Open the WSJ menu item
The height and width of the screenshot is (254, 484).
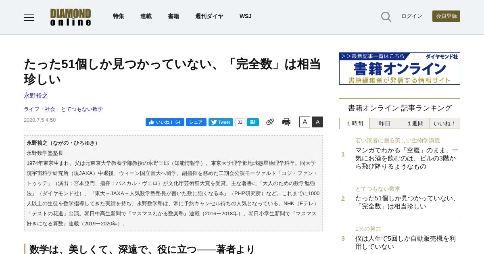(x=246, y=16)
